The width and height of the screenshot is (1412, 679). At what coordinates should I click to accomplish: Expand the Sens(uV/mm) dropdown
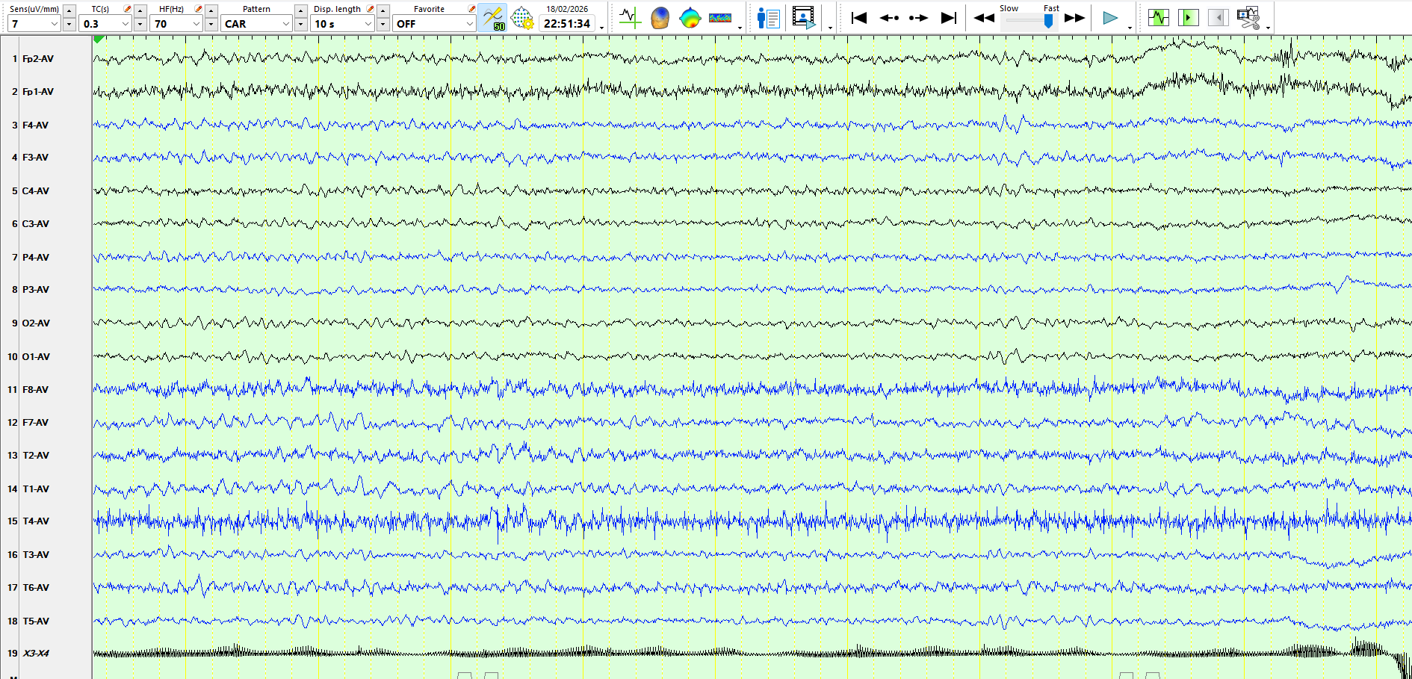(x=54, y=24)
